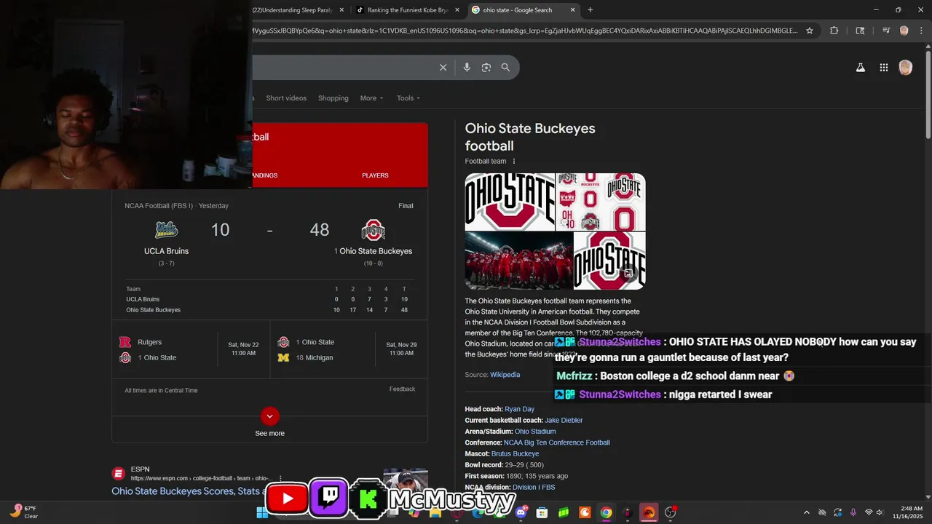
Task: Open Chrome three-dot menu
Action: coord(920,31)
